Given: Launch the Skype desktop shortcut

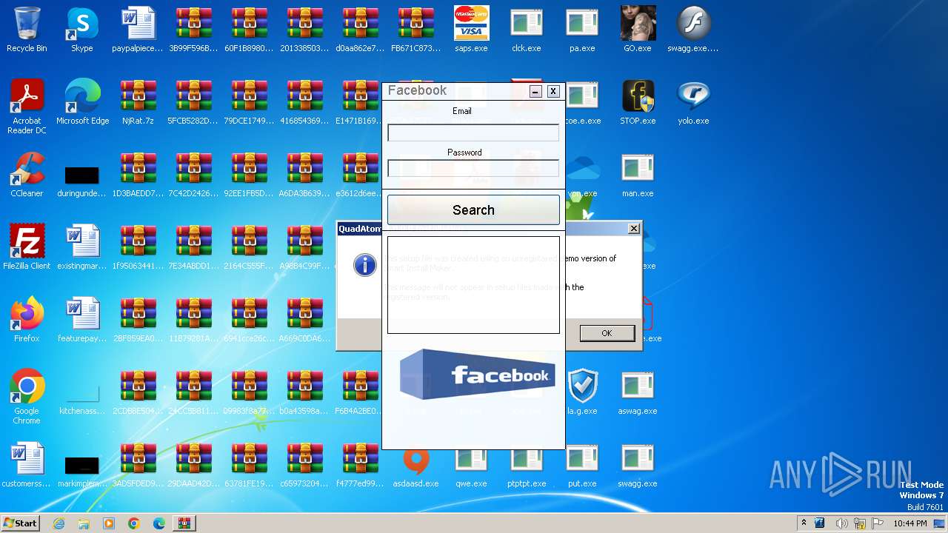Looking at the screenshot, I should tap(82, 30).
